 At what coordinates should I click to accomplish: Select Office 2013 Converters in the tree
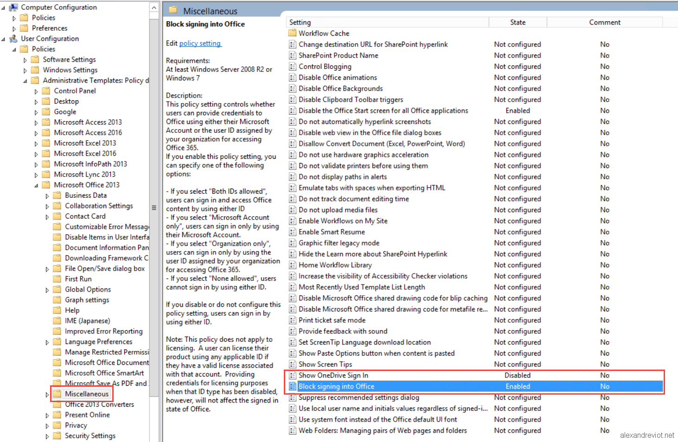pyautogui.click(x=100, y=404)
